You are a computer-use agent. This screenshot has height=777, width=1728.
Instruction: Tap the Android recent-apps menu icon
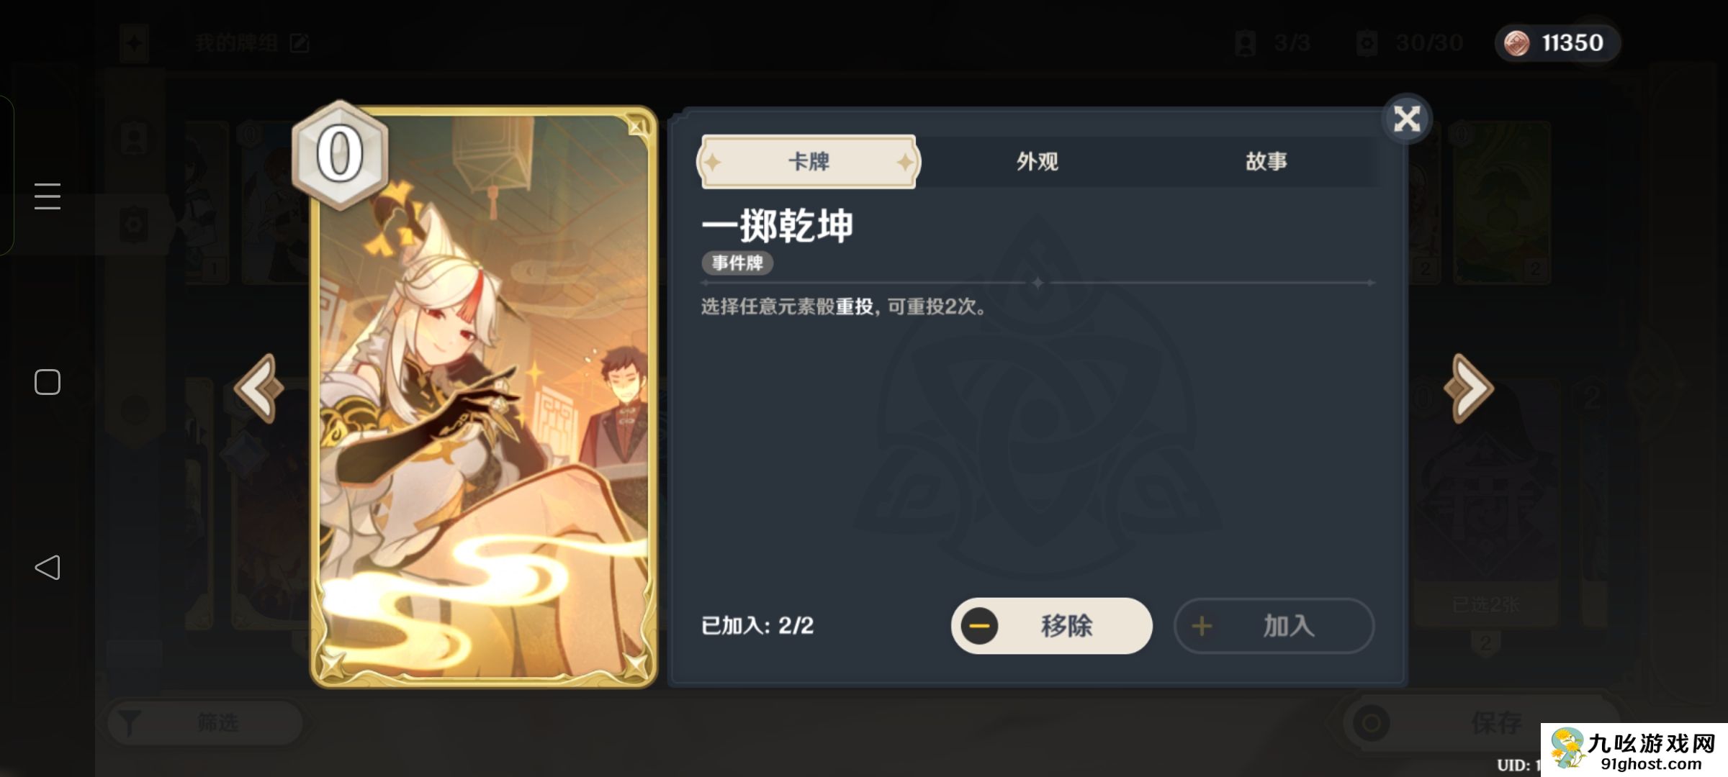click(x=48, y=196)
